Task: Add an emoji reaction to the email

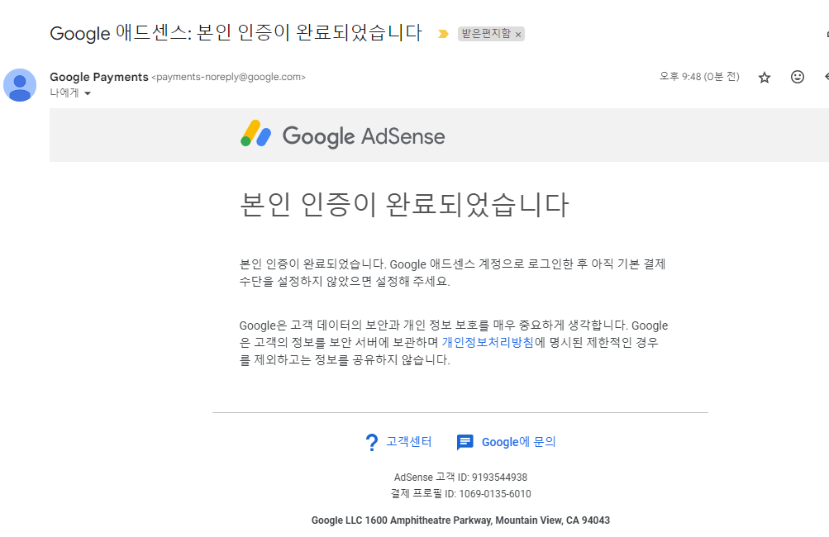Action: (798, 77)
